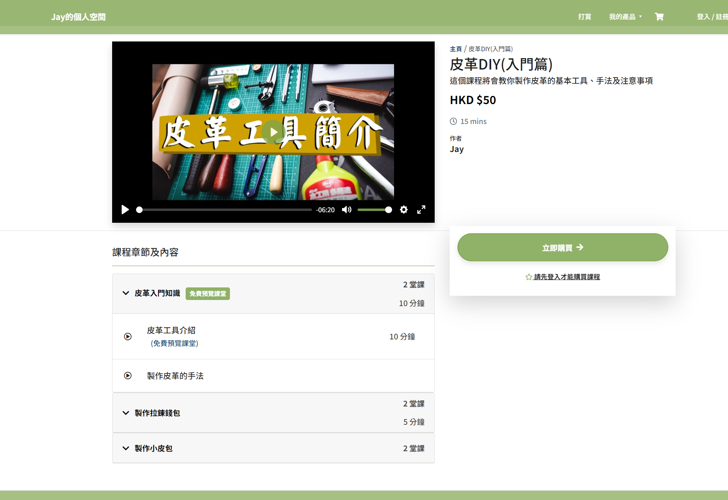This screenshot has width=728, height=500.
Task: Click the 主頁 breadcrumb link
Action: 455,49
